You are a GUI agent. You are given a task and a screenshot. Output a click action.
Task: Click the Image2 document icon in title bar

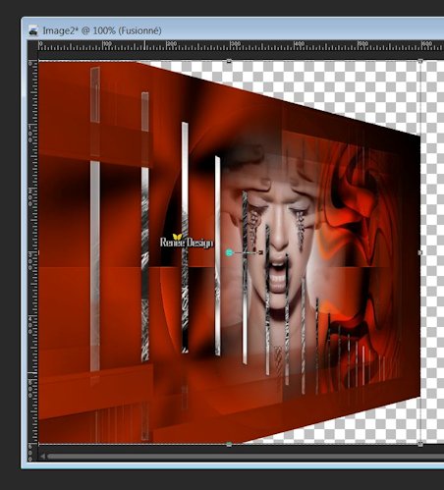[33, 30]
